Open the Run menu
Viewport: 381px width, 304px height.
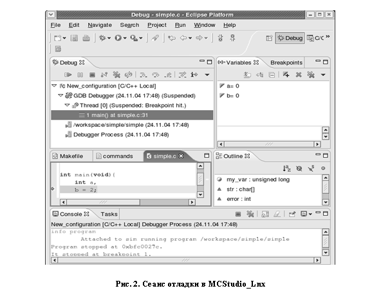click(180, 25)
